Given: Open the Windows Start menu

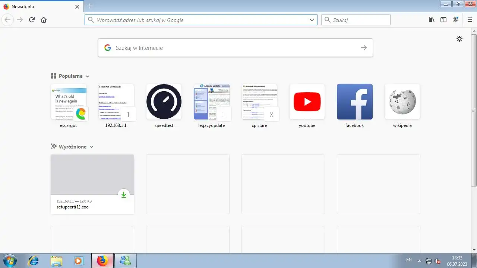Looking at the screenshot, I should (9, 261).
